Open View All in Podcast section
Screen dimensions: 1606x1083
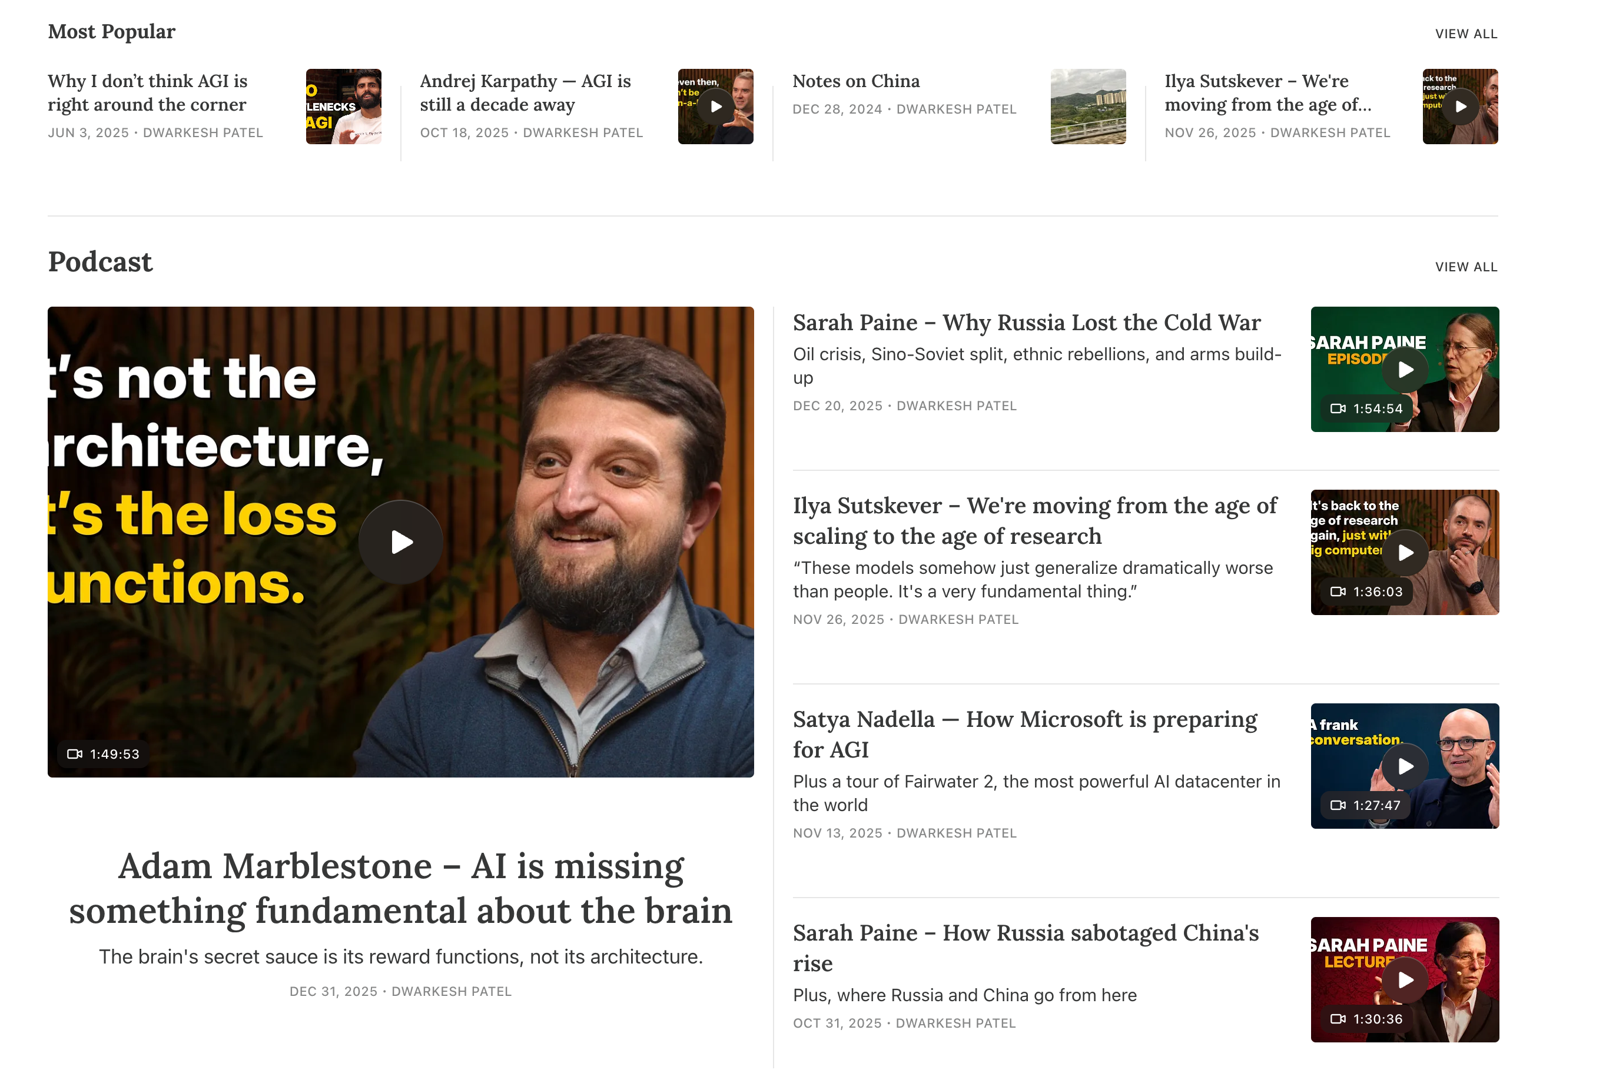pyautogui.click(x=1466, y=267)
